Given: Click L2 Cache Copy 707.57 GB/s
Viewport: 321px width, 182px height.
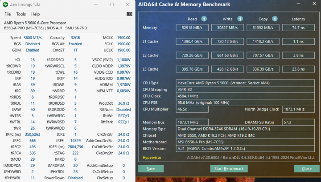Looking at the screenshot, I should click(x=263, y=55).
